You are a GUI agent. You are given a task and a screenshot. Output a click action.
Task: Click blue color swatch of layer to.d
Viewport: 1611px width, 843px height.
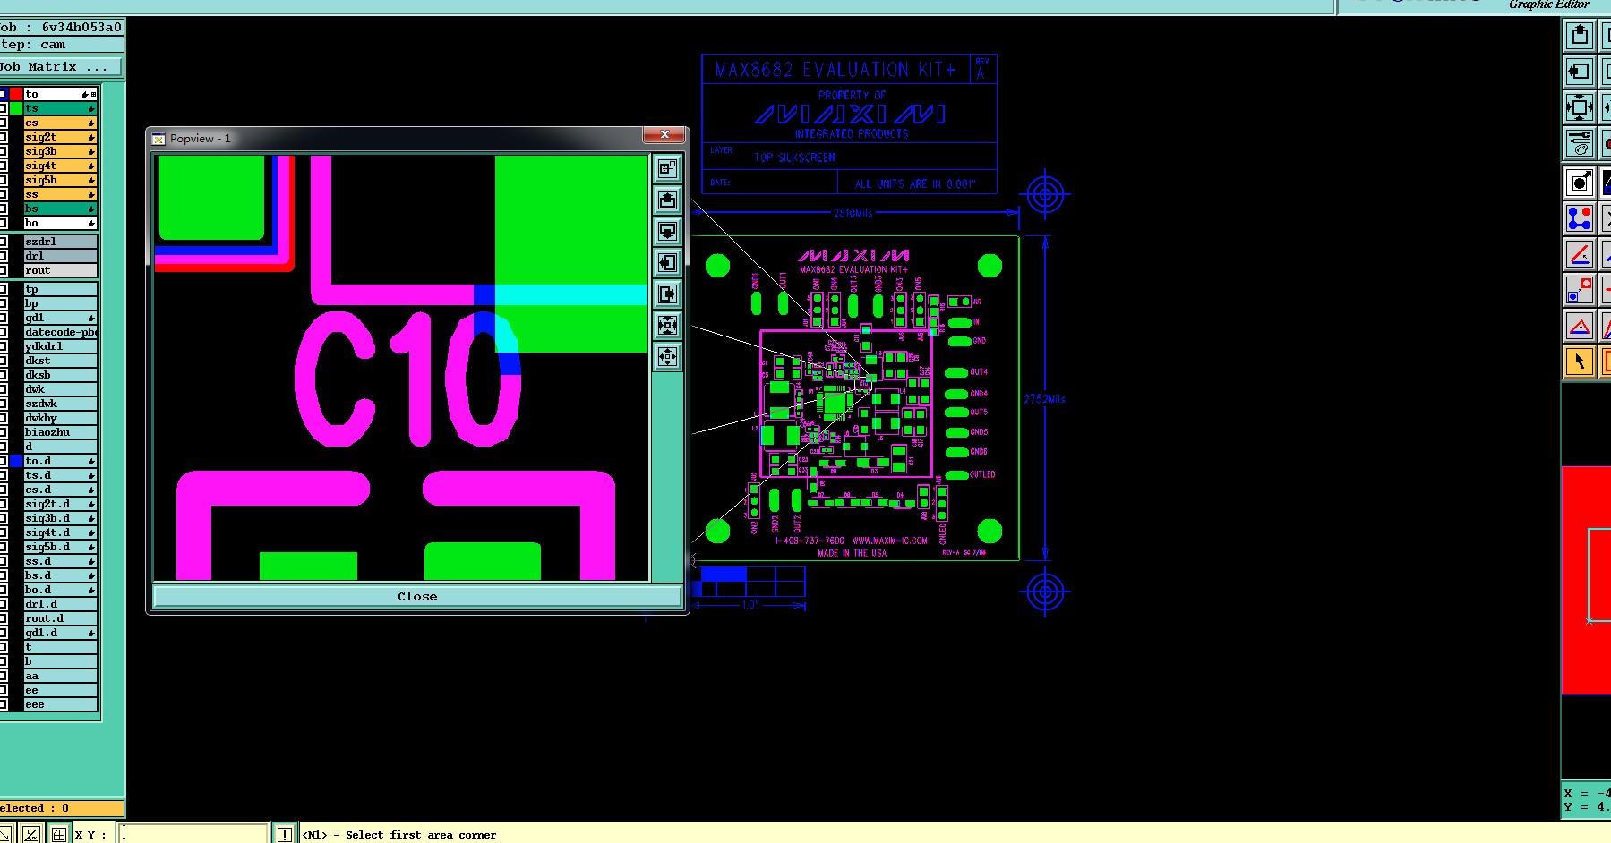click(16, 461)
